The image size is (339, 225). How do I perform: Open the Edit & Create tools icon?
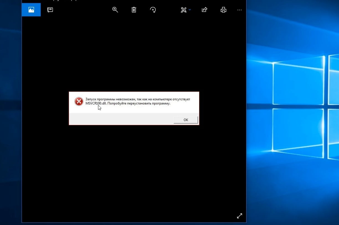tap(184, 10)
